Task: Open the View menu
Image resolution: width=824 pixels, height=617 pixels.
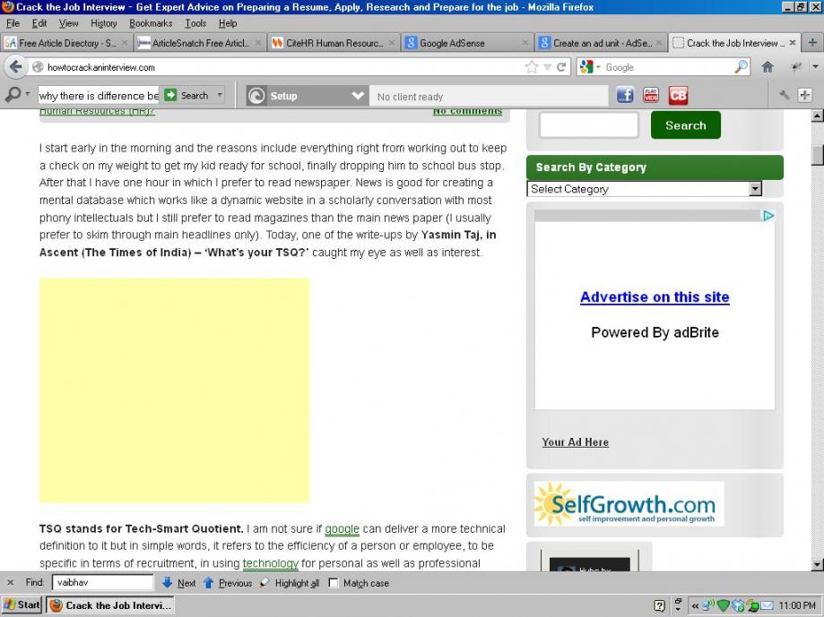Action: pyautogui.click(x=68, y=23)
